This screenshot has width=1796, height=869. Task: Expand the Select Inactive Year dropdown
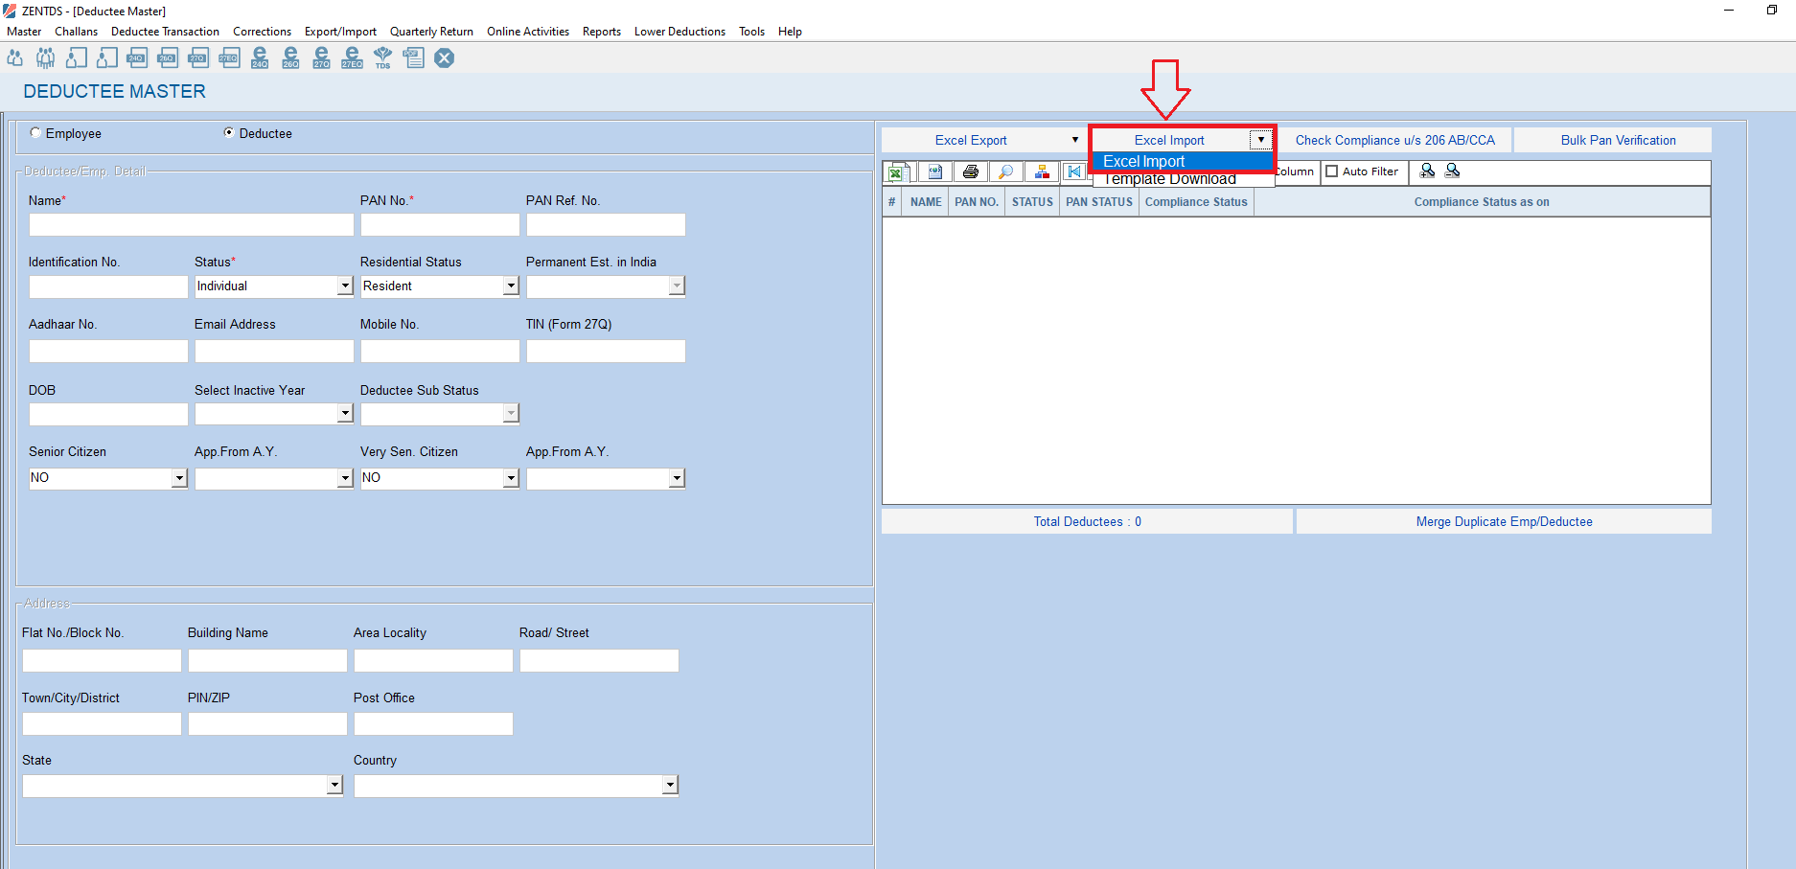(345, 413)
